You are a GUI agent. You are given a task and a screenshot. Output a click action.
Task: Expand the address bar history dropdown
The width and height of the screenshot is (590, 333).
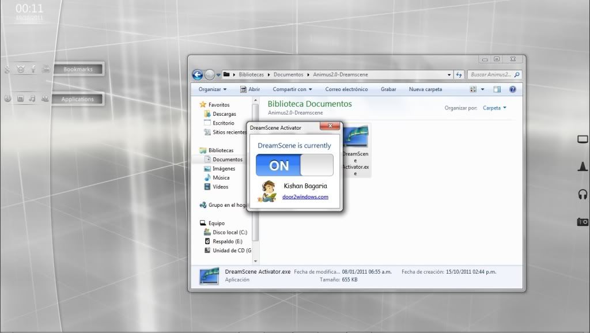coord(449,75)
